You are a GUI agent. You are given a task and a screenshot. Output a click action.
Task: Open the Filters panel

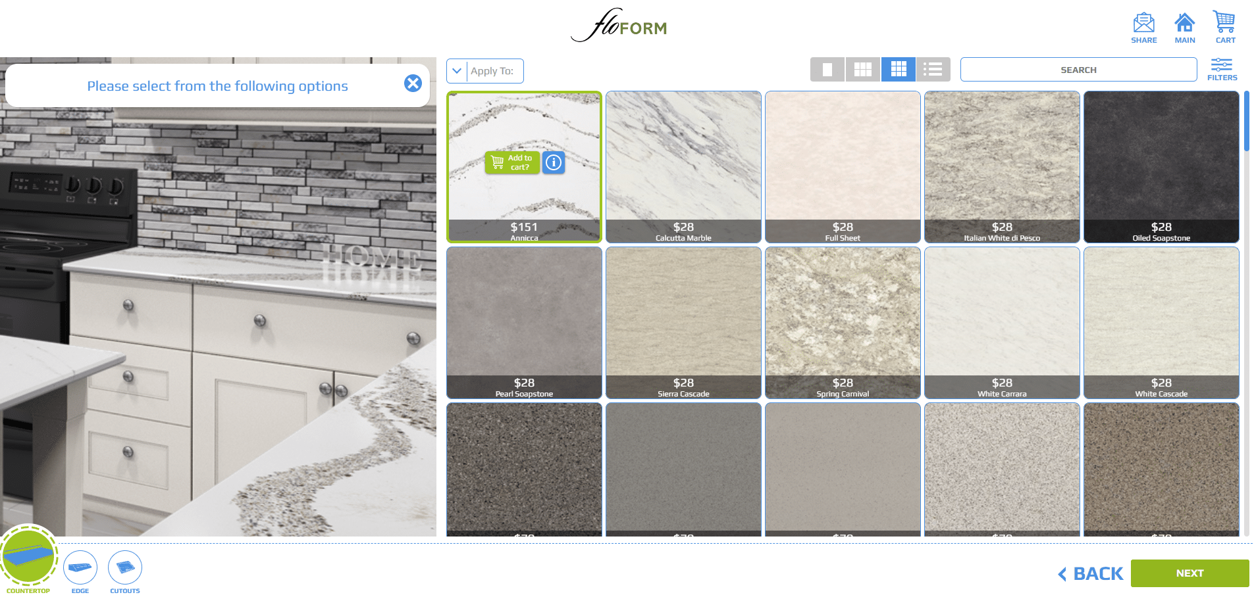[x=1222, y=68]
